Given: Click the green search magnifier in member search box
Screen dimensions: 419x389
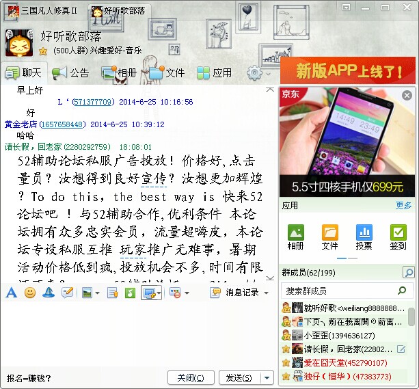Looking at the screenshot, I should [x=402, y=291].
